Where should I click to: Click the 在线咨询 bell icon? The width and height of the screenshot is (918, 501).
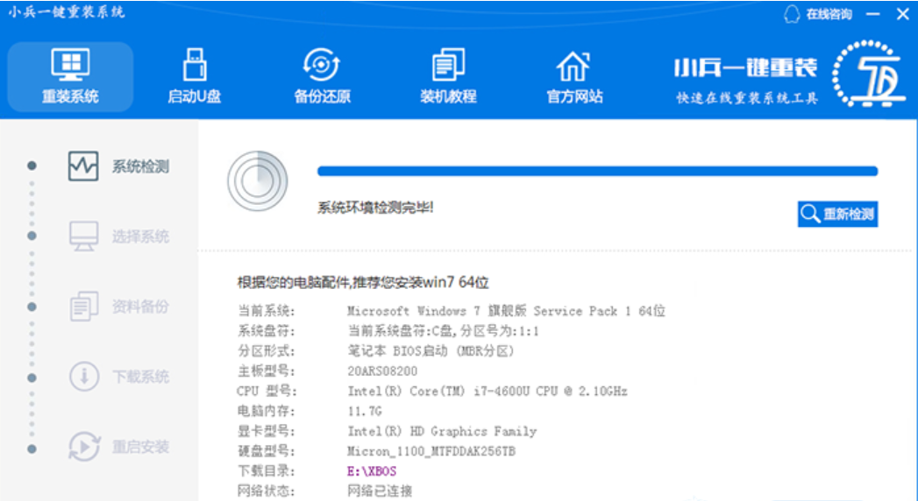pos(792,14)
